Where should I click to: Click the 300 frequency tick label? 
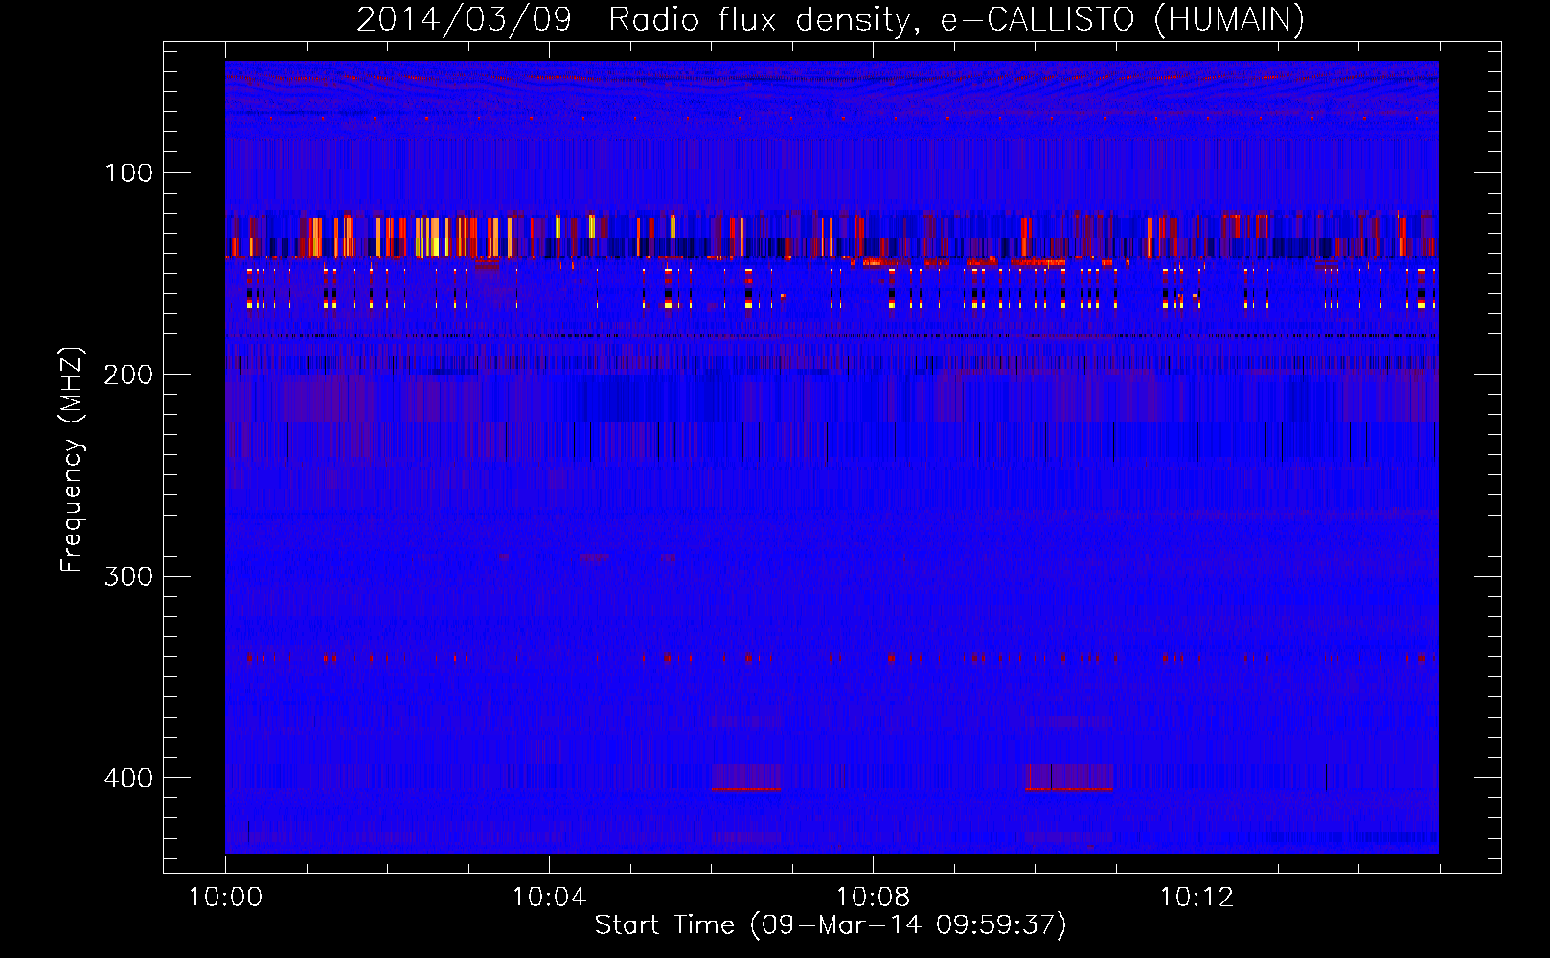(129, 577)
